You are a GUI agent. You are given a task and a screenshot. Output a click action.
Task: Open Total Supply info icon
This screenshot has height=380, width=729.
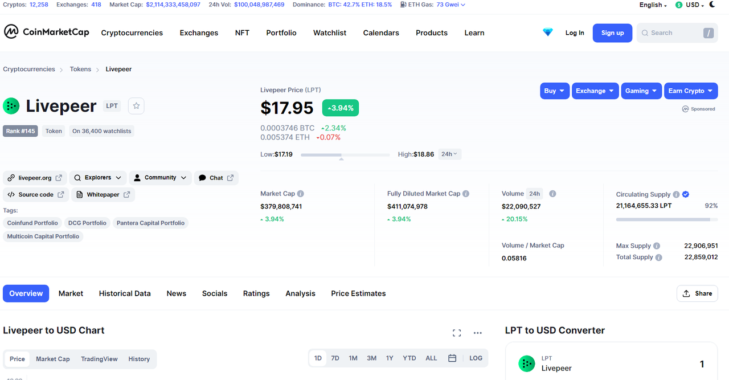tap(659, 258)
